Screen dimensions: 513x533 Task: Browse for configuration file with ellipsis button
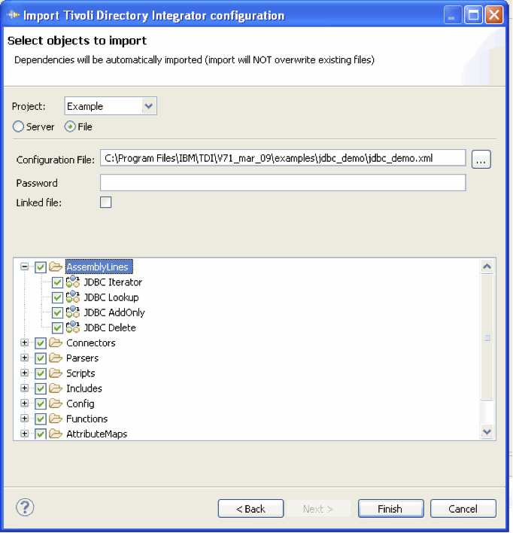coord(481,159)
